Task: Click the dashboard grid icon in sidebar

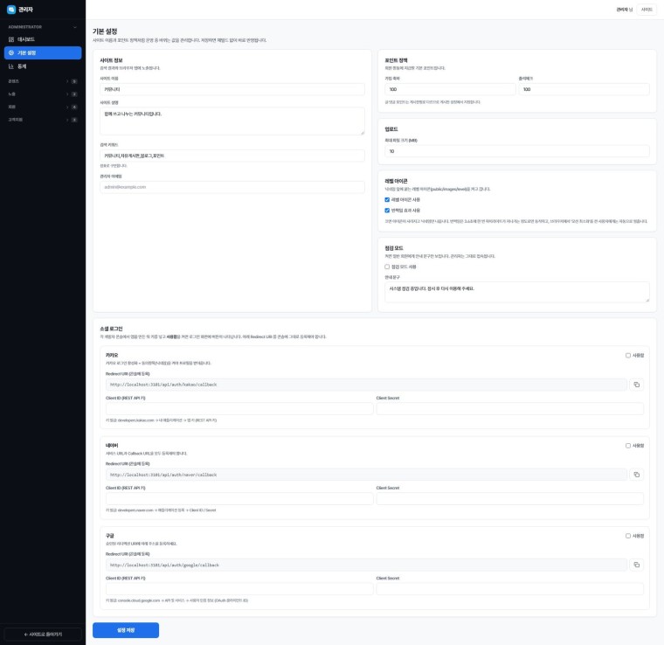Action: tap(11, 39)
